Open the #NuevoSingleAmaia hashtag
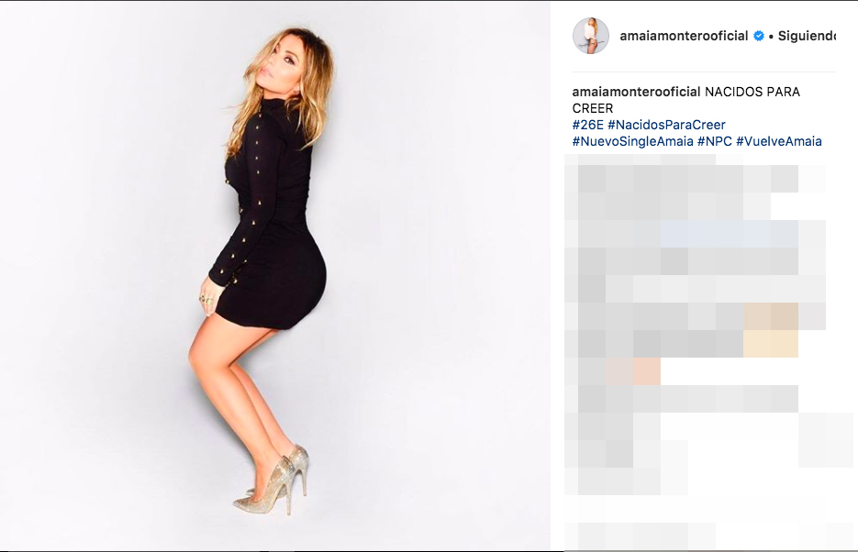The width and height of the screenshot is (858, 552). pyautogui.click(x=632, y=141)
